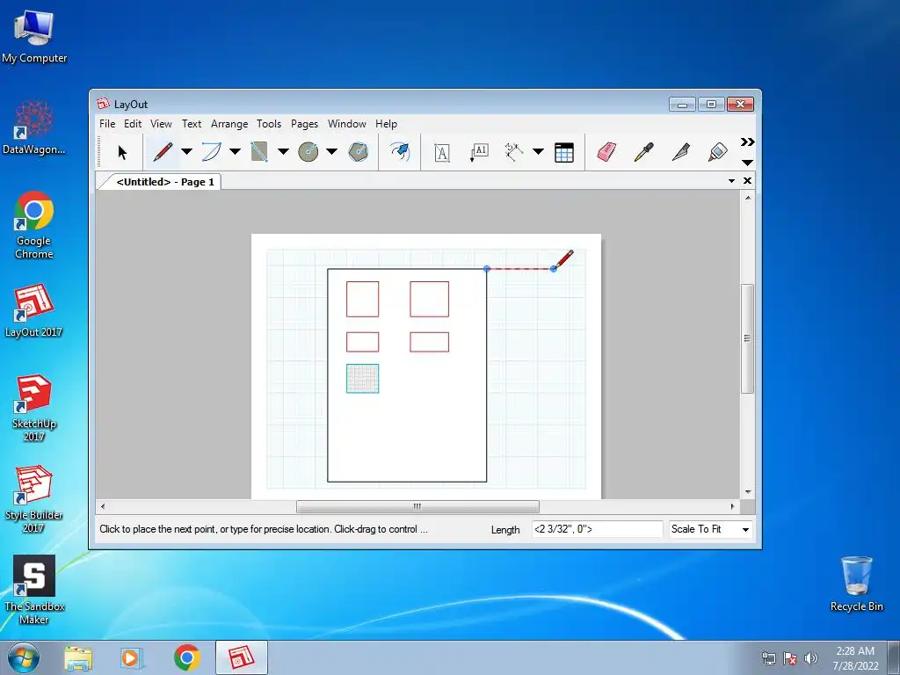The width and height of the screenshot is (900, 675).
Task: Open the Line tool dropdown arrow
Action: [x=186, y=151]
